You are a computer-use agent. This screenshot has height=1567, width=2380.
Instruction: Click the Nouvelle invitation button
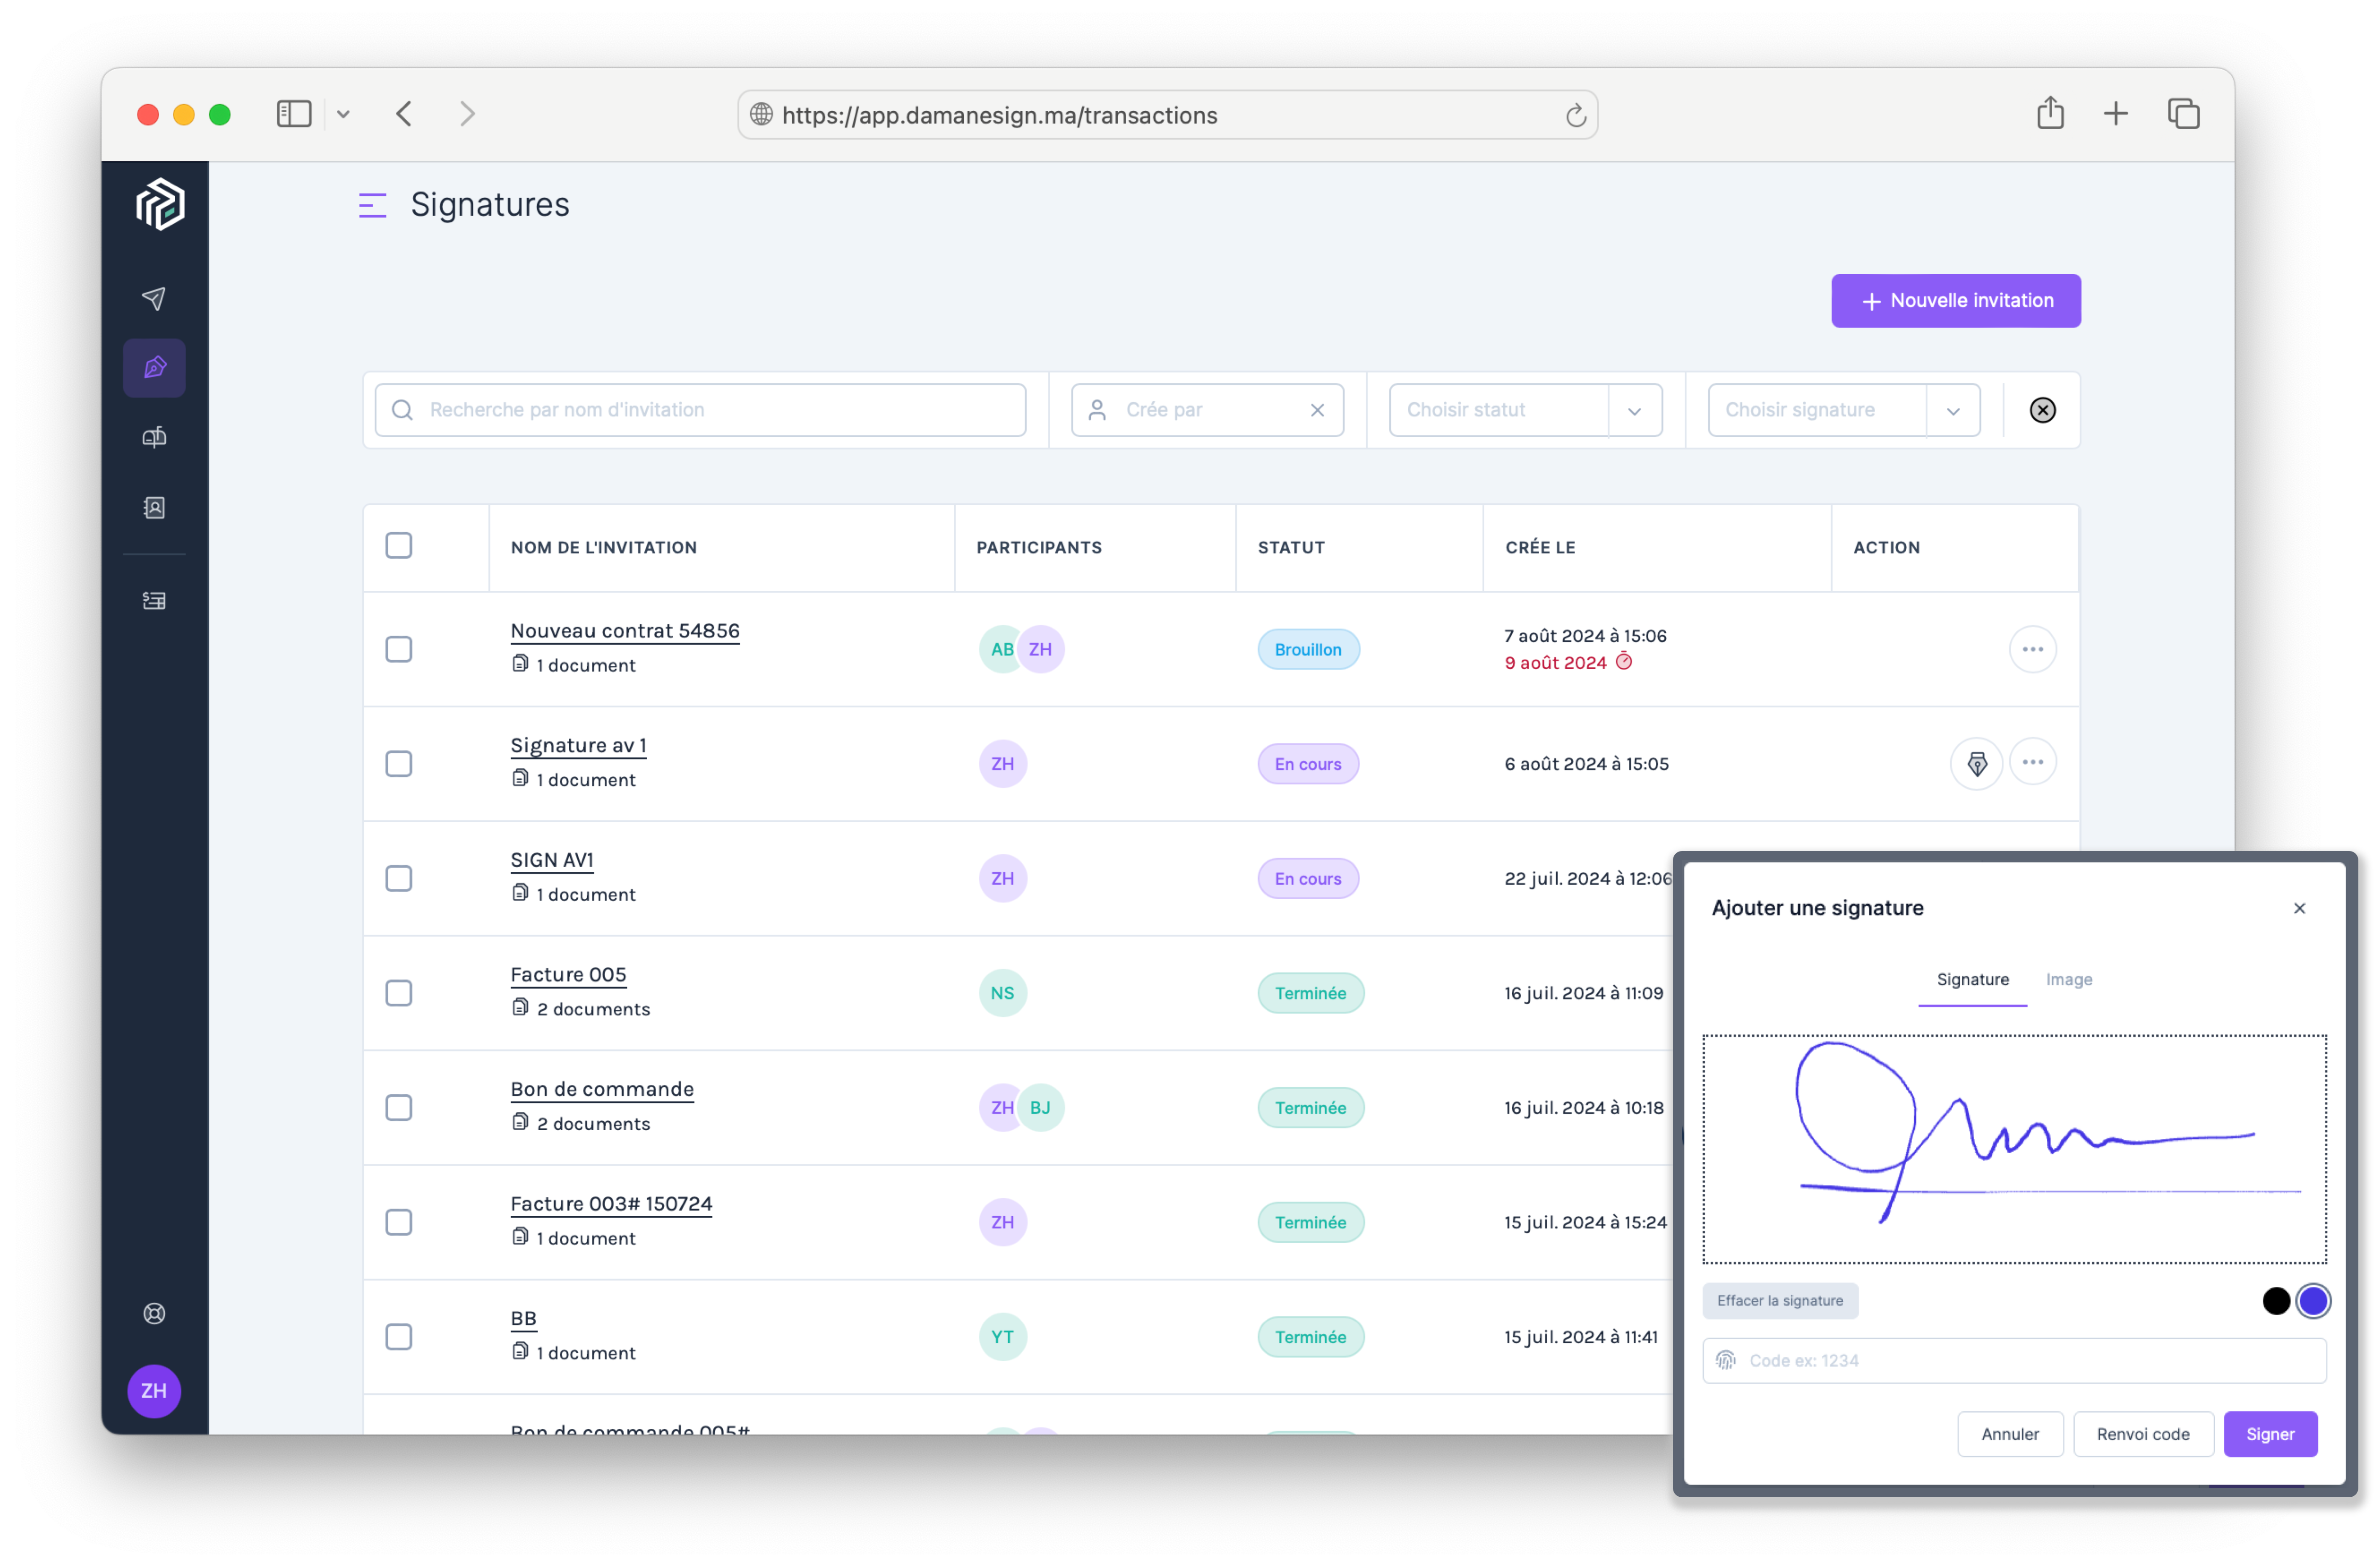click(1955, 301)
